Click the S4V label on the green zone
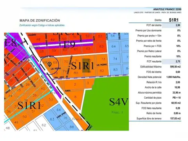 [119, 102]
